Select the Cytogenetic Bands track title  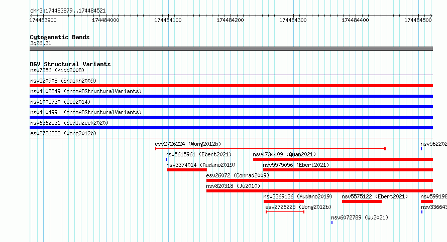[60, 37]
